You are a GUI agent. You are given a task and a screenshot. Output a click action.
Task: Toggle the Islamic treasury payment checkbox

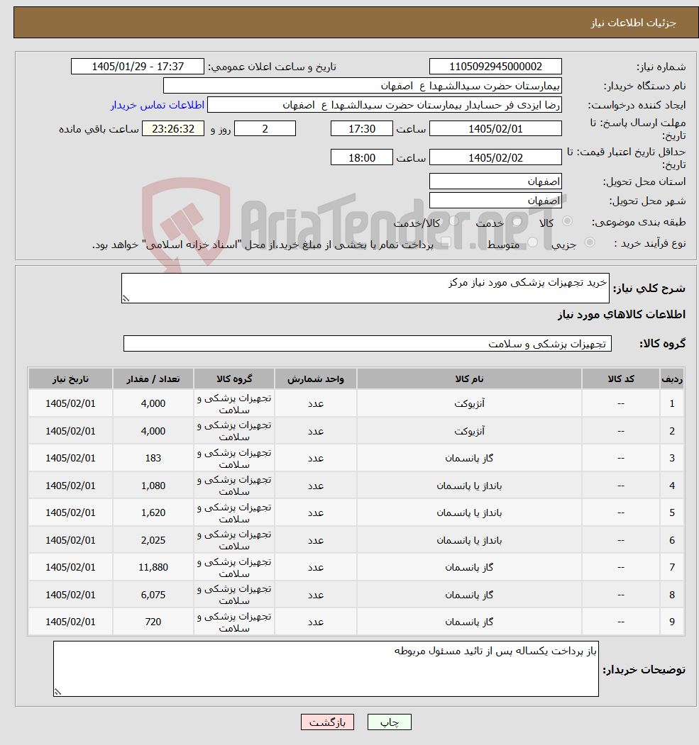(446, 243)
